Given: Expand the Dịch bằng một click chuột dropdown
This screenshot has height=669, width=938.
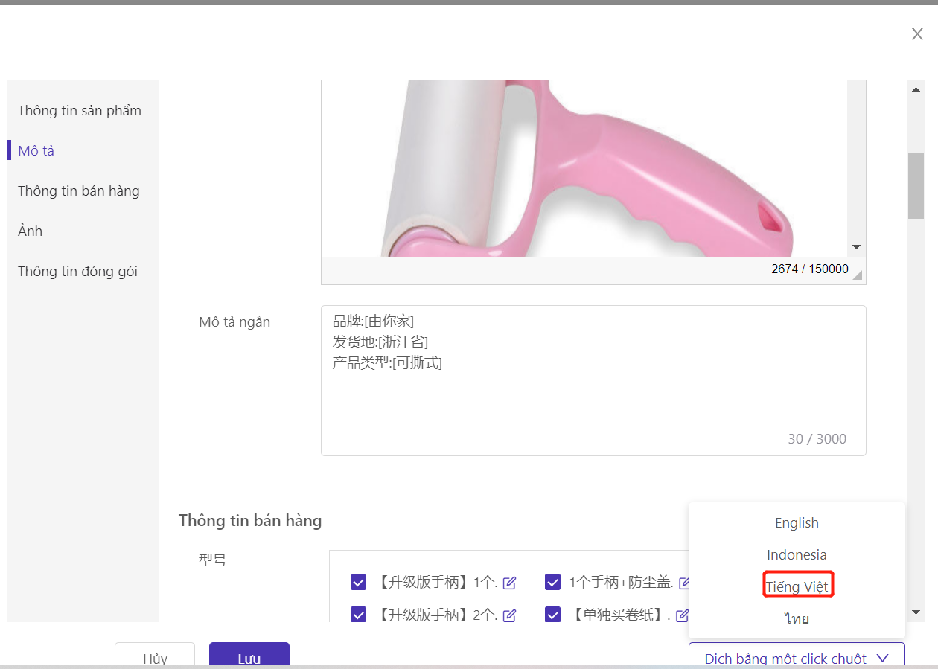Looking at the screenshot, I should pyautogui.click(x=797, y=658).
